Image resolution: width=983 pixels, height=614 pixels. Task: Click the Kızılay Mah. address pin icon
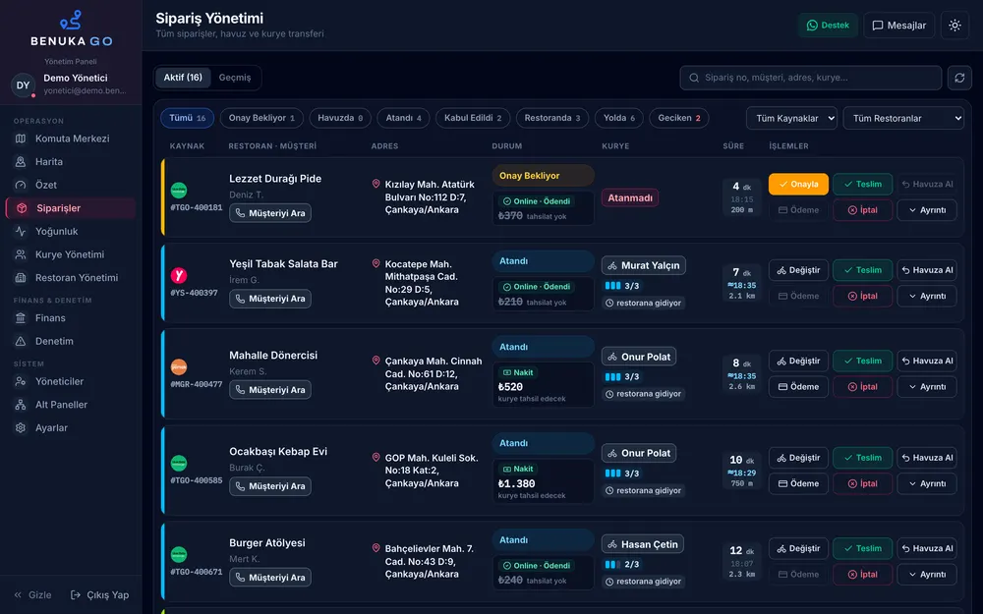(x=376, y=184)
